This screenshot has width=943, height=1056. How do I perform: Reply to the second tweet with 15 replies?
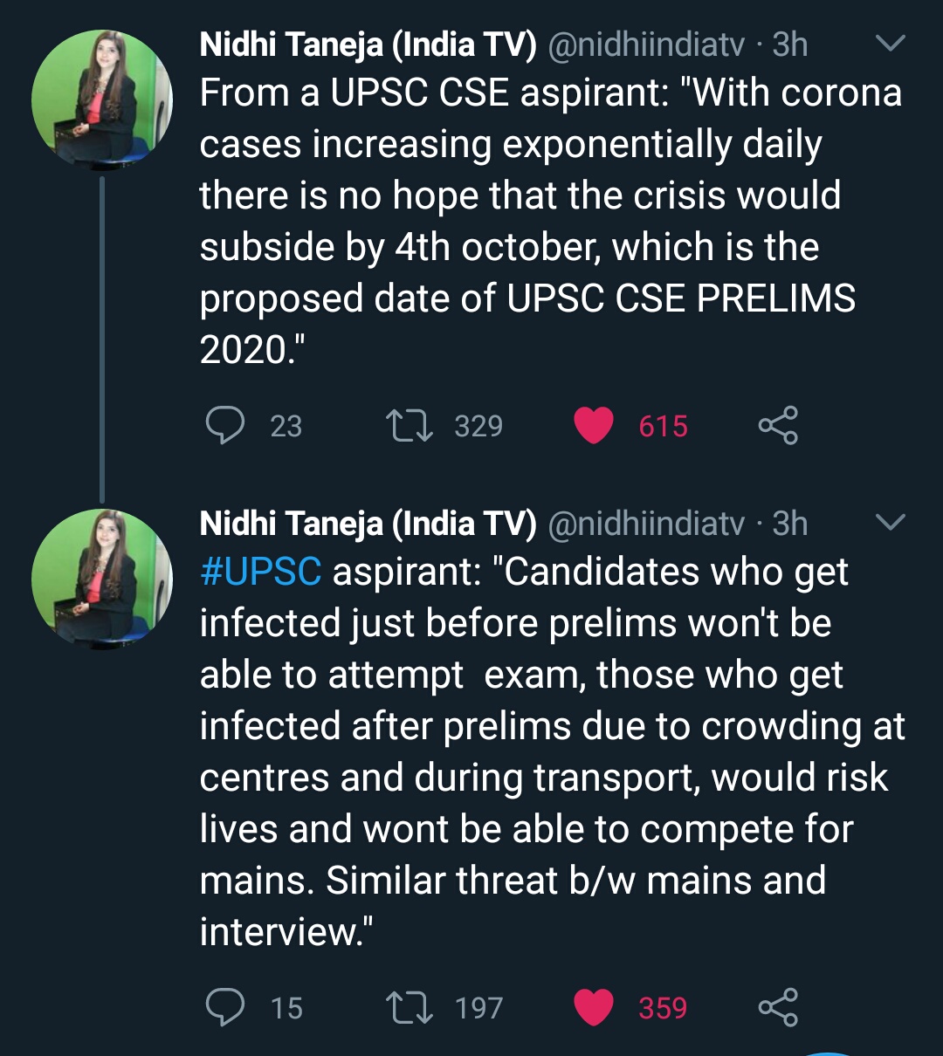point(224,1007)
